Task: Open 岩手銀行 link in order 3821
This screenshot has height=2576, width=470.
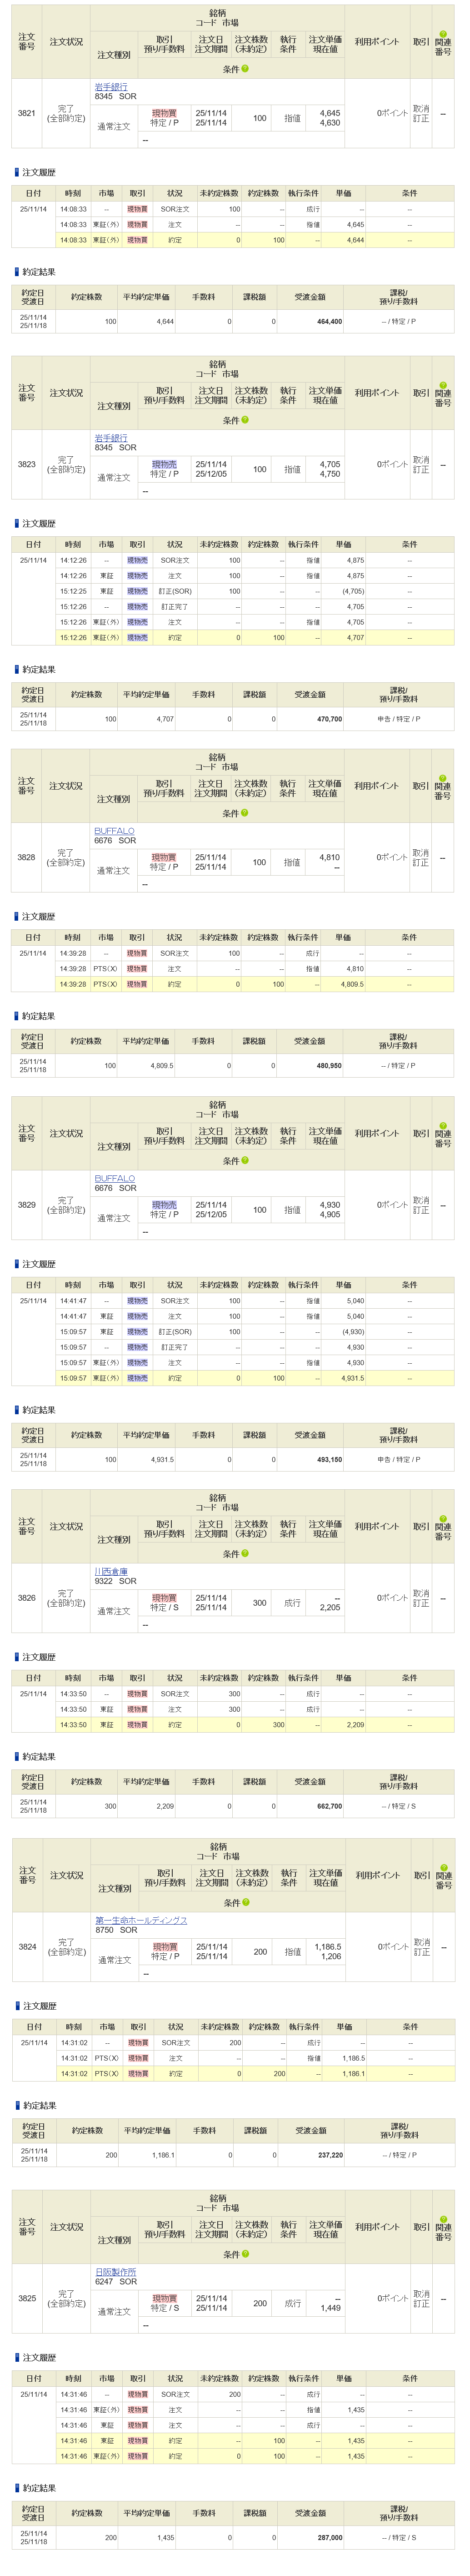Action: click(x=111, y=87)
